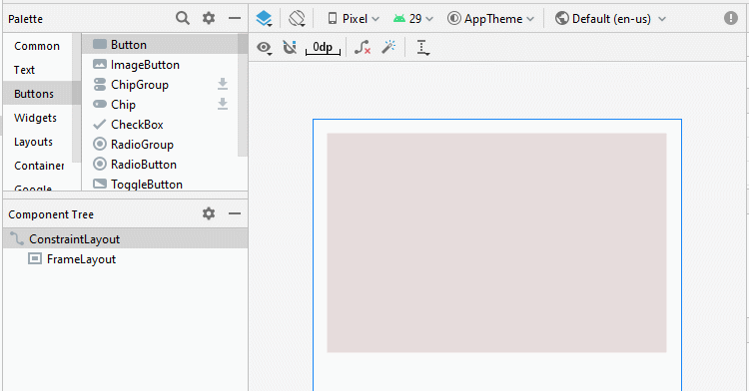Viewport: 749px width, 391px height.
Task: Toggle the autoconnect magnet icon
Action: (290, 47)
